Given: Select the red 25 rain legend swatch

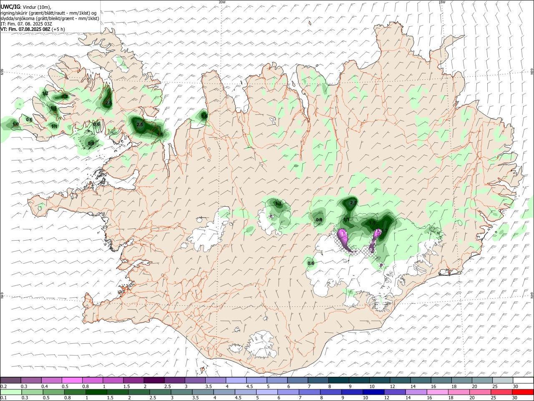Looking at the screenshot, I should (x=501, y=392).
